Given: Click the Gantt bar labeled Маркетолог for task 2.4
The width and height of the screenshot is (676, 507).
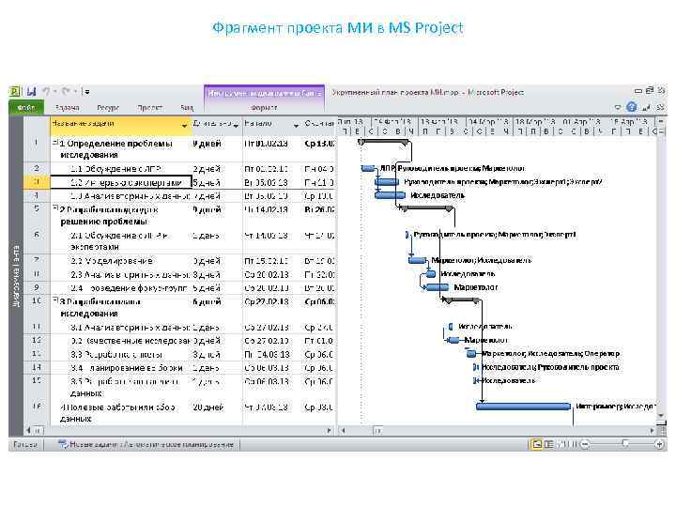Looking at the screenshot, I should [438, 287].
